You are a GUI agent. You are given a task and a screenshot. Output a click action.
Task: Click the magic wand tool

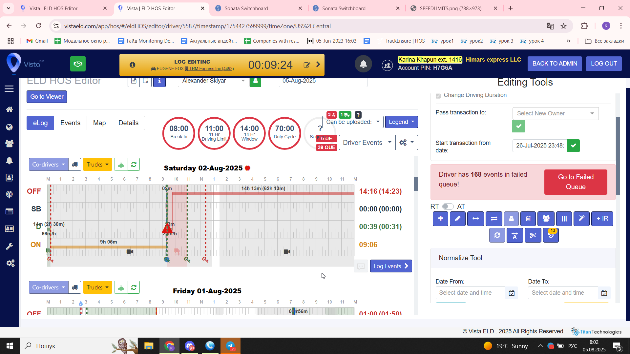581,219
